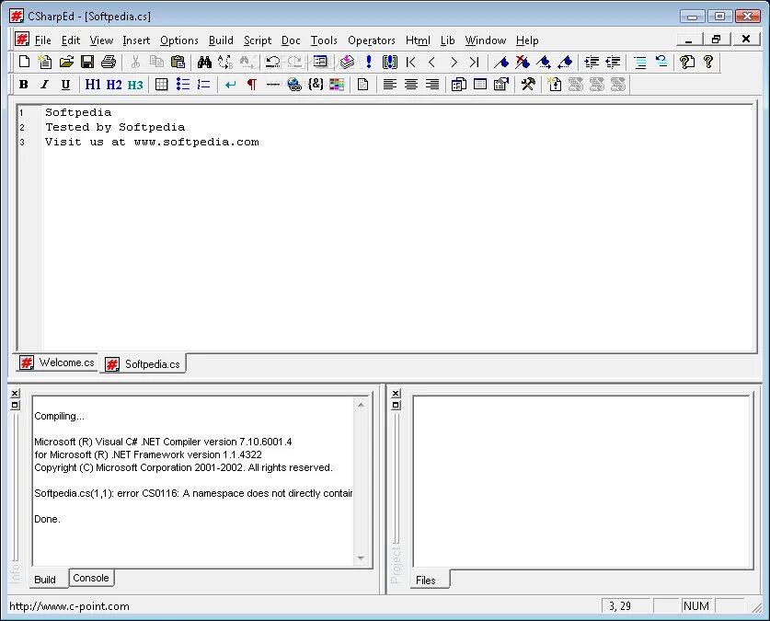Go to the next item arrow

click(454, 62)
